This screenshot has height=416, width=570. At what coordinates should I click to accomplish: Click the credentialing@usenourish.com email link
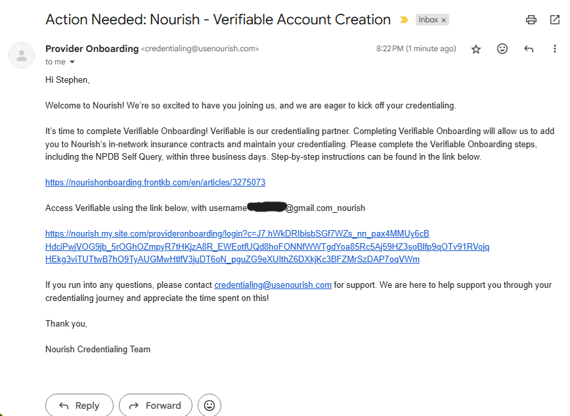(273, 285)
